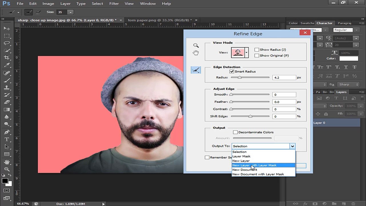Open the Character text Color swatch
Viewport: 366px width, 206px height.
349,58
